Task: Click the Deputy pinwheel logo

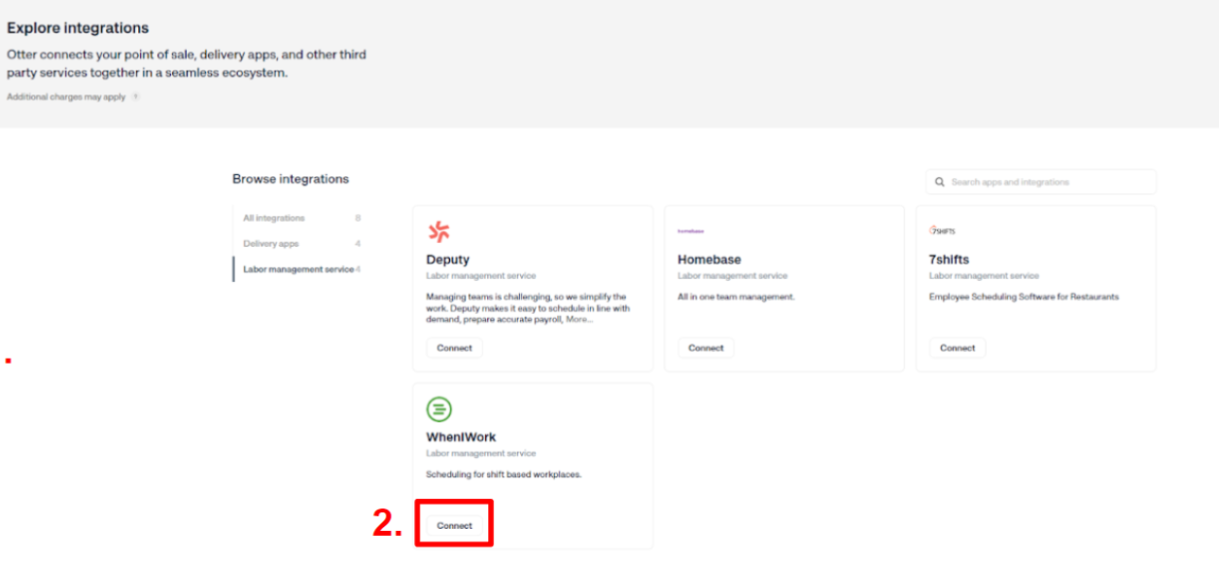Action: (x=438, y=231)
